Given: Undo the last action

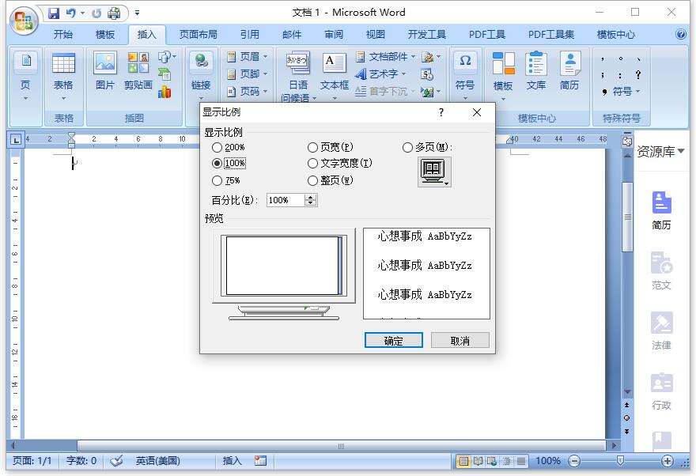Looking at the screenshot, I should [71, 13].
